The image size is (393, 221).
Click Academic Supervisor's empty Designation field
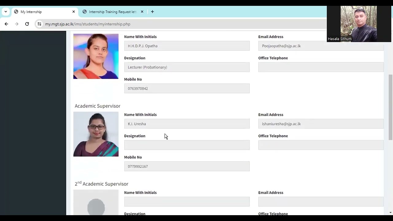[x=187, y=145]
